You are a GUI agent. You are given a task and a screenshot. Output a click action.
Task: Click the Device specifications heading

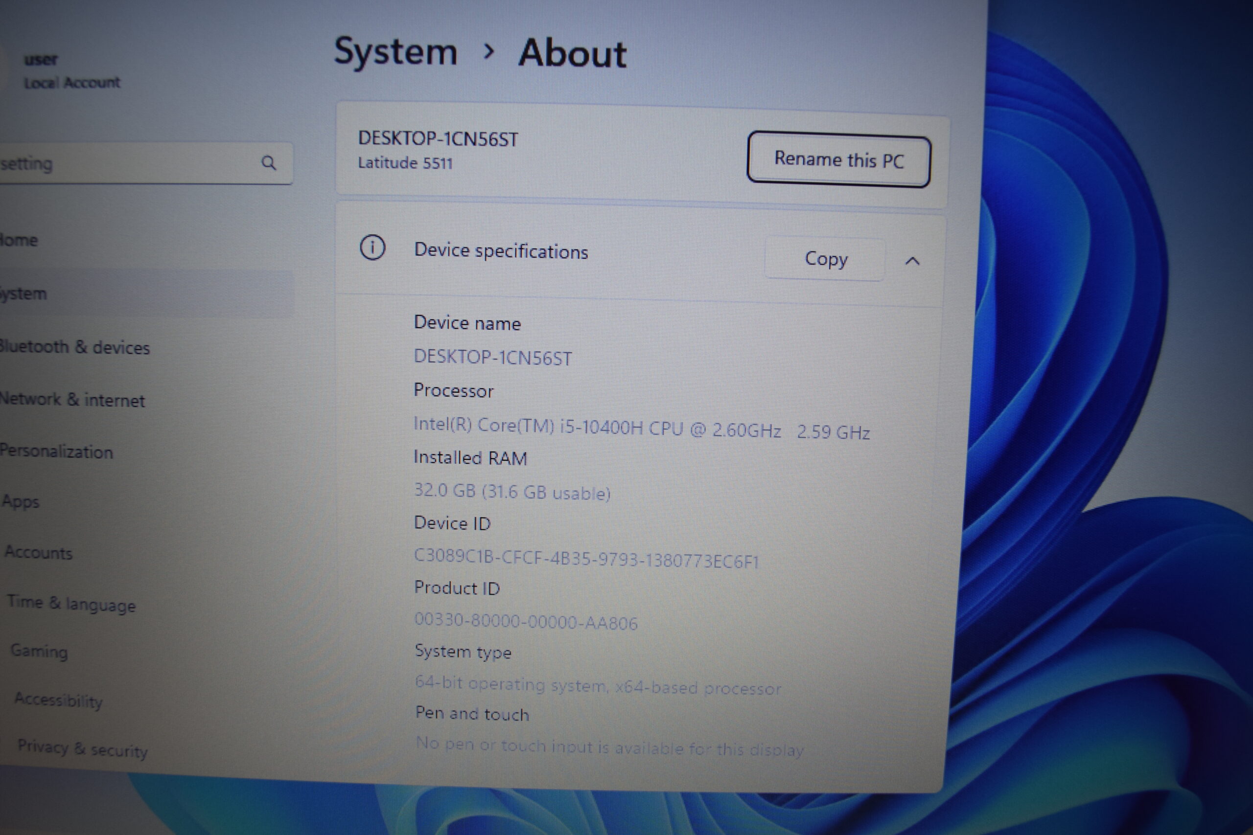click(501, 250)
